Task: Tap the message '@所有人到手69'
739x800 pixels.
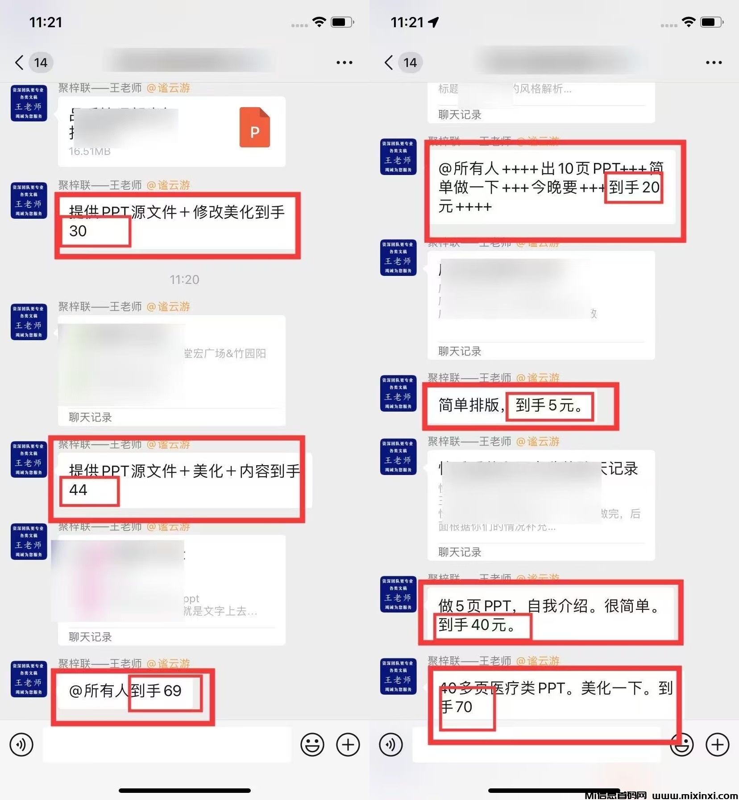Action: click(x=126, y=691)
